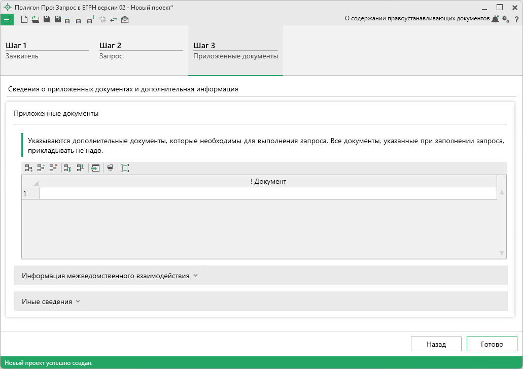Open notifications bell icon
Screen dimensions: 523x369
(495, 19)
